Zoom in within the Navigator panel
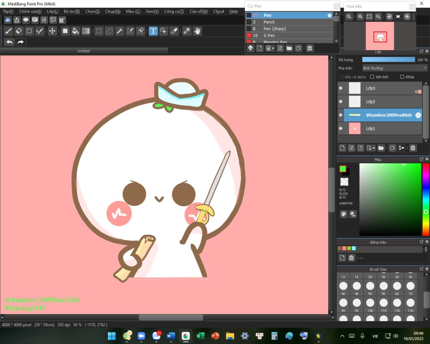The width and height of the screenshot is (430, 344). [360, 16]
